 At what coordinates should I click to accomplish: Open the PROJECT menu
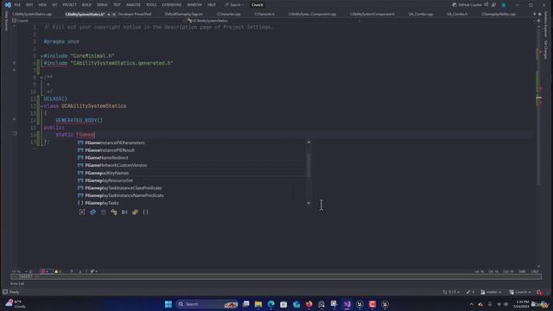tap(69, 5)
